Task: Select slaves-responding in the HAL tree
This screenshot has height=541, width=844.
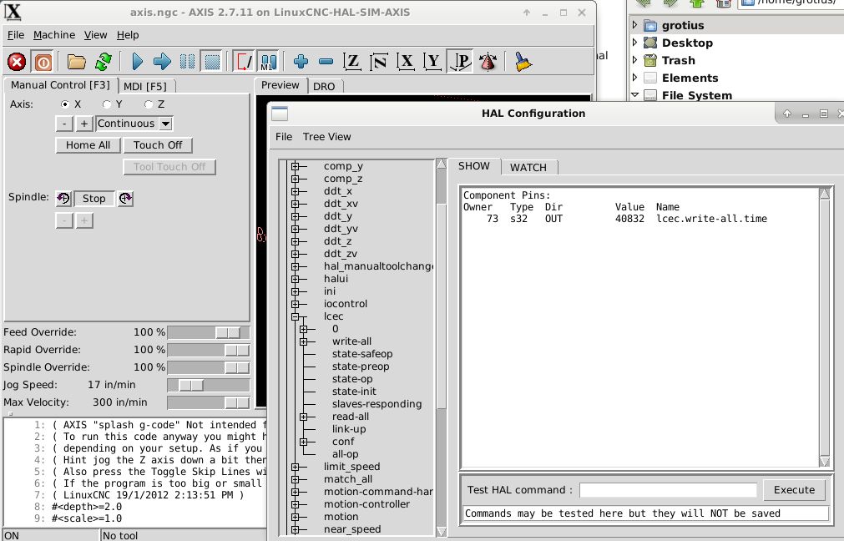Action: pyautogui.click(x=377, y=404)
